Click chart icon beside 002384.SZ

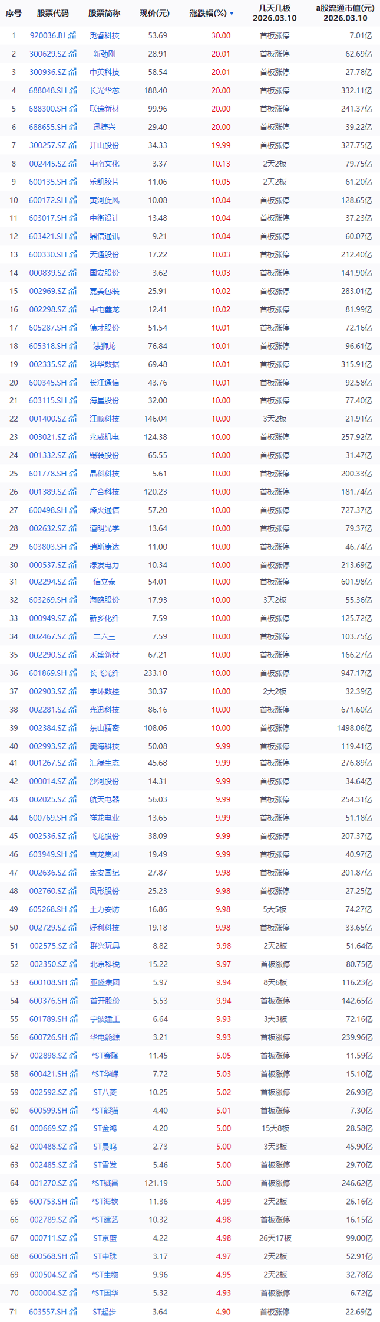tap(72, 728)
